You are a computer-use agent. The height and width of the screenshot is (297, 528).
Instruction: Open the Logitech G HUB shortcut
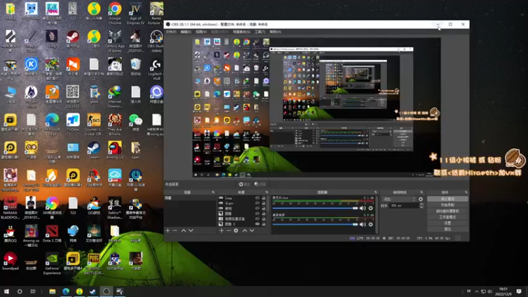[x=156, y=69]
